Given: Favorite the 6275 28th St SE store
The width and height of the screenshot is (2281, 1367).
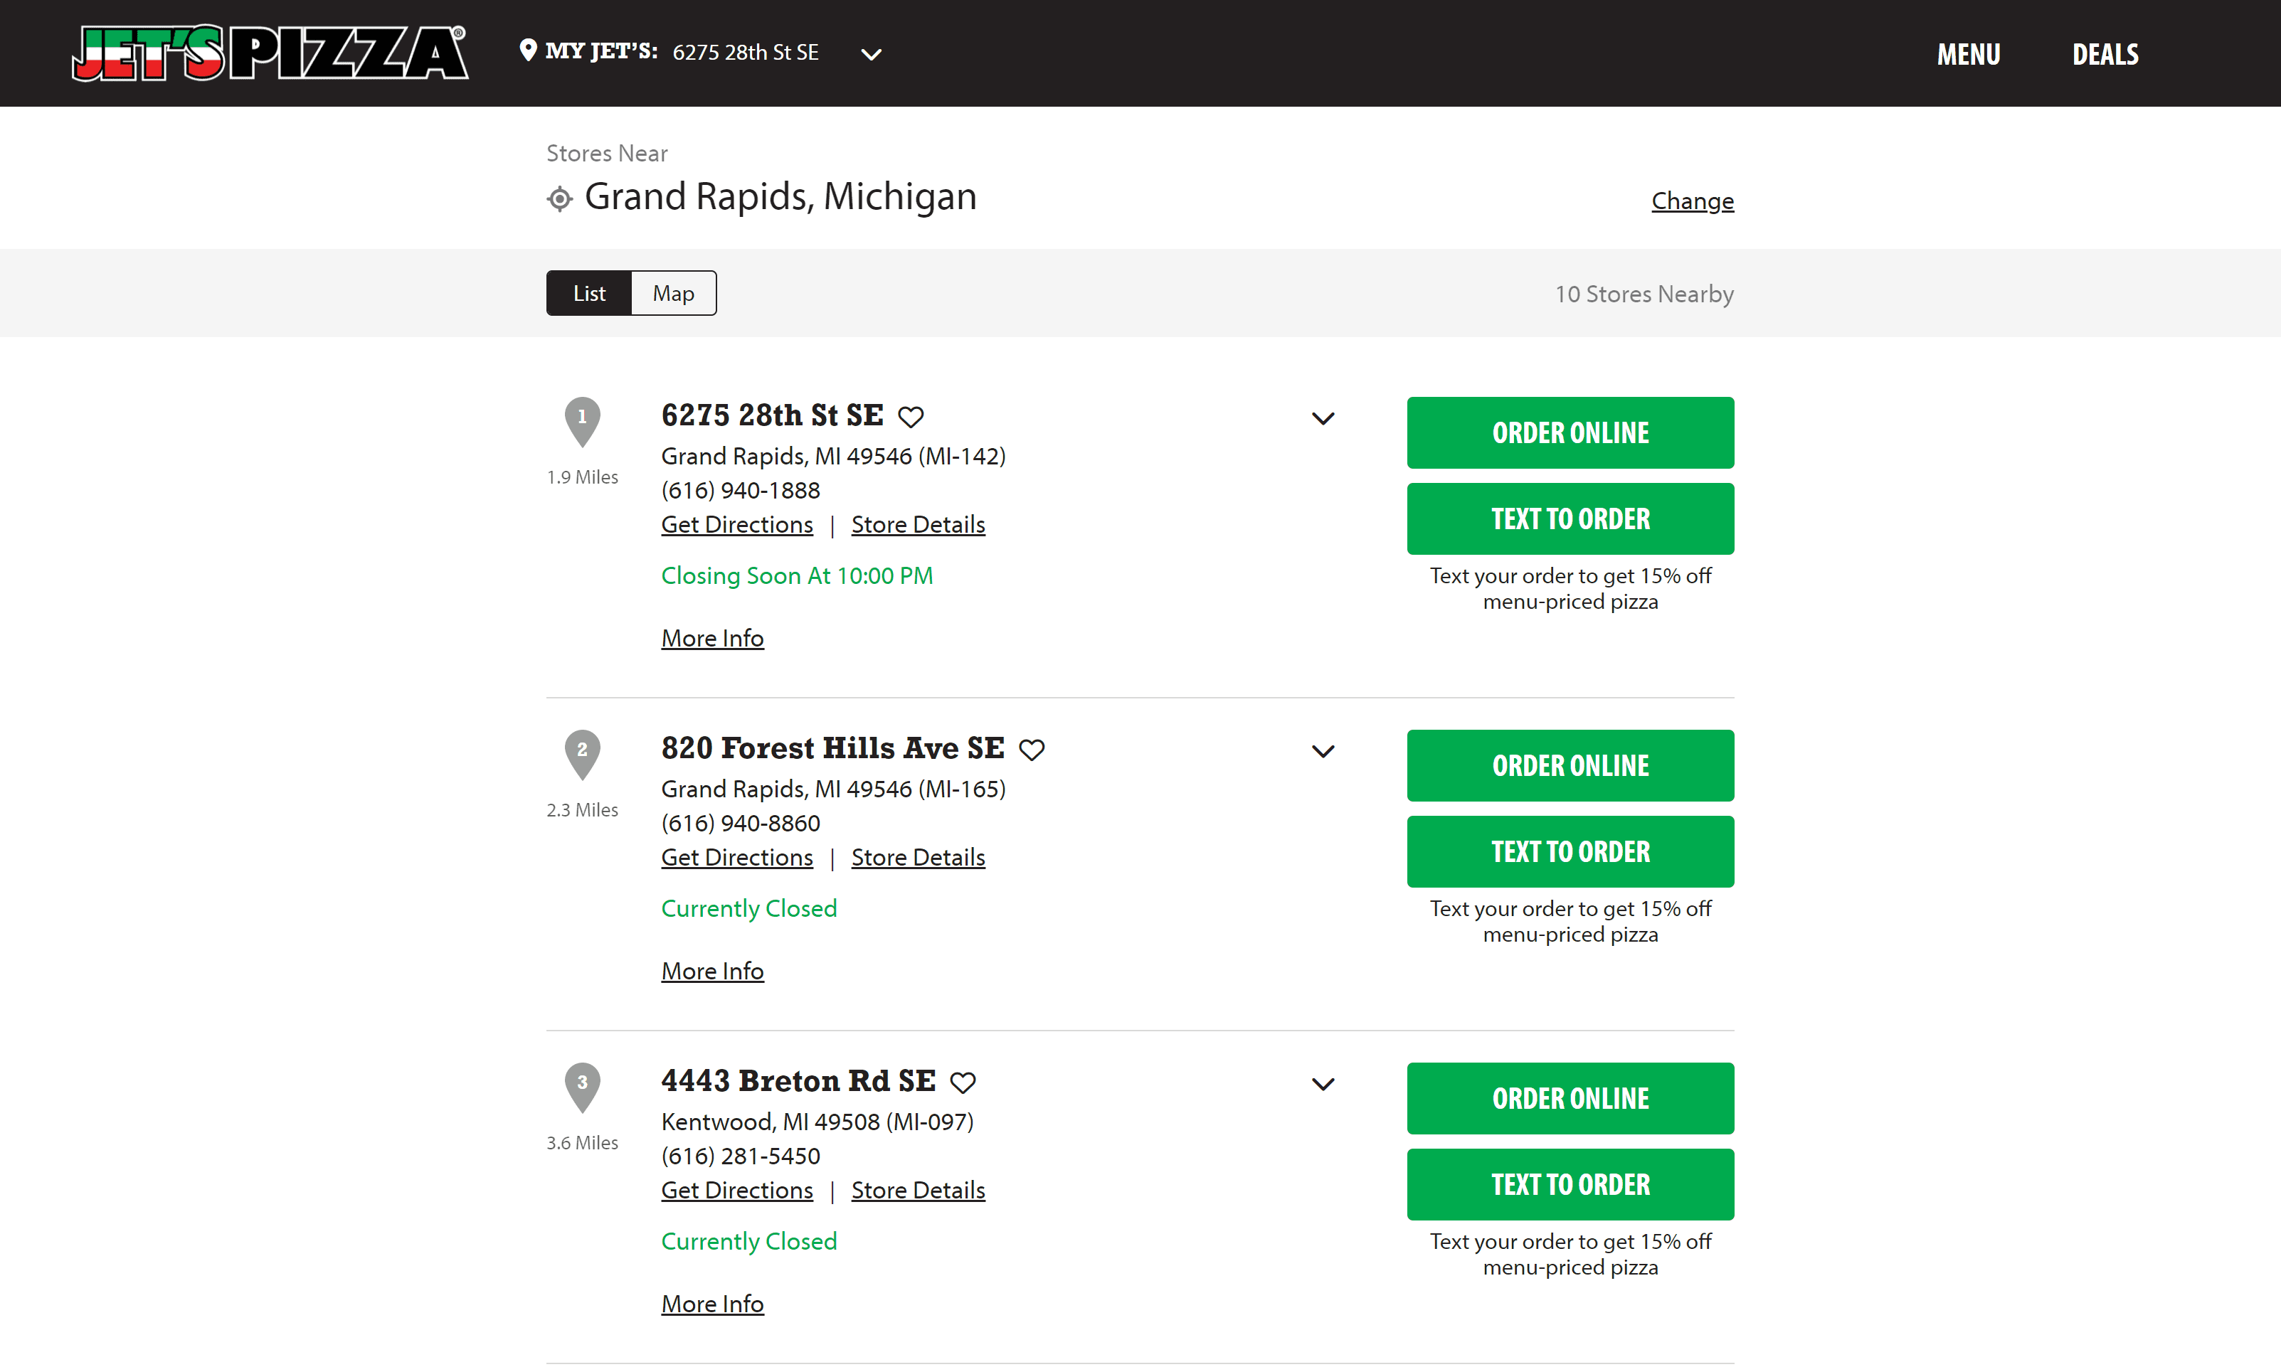Looking at the screenshot, I should click(912, 416).
